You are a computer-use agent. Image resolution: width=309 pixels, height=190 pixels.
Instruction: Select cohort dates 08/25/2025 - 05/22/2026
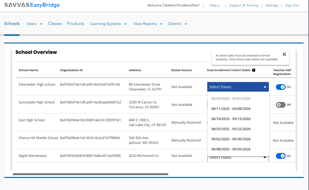pos(231,129)
